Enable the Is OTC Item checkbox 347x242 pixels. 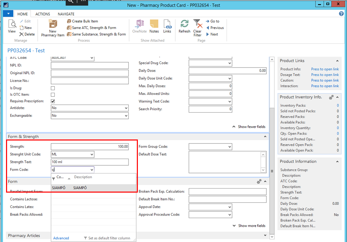tap(53, 95)
